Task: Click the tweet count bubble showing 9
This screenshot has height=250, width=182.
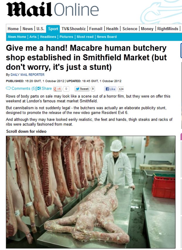Action: [93, 89]
